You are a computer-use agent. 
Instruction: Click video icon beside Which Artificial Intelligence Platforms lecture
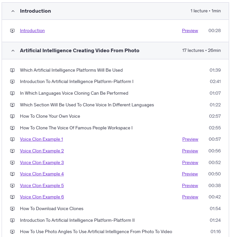12,70
